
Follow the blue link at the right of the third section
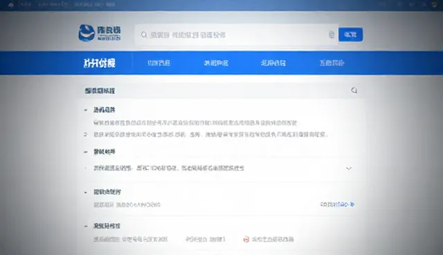click(337, 204)
